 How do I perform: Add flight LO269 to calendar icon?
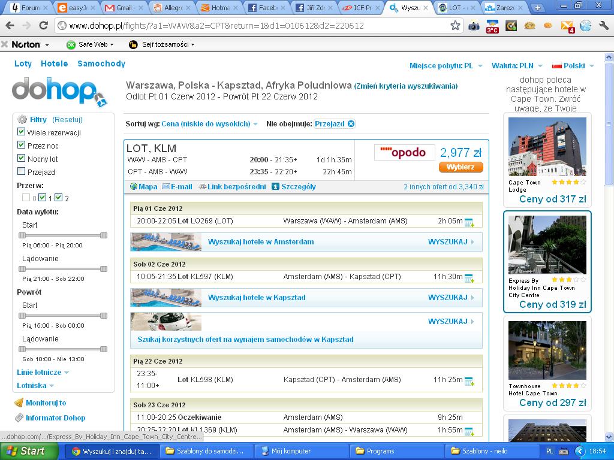click(x=469, y=223)
